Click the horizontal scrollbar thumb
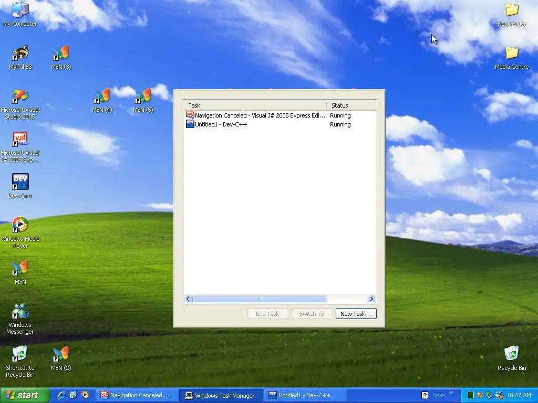The image size is (538, 403). coord(260,299)
